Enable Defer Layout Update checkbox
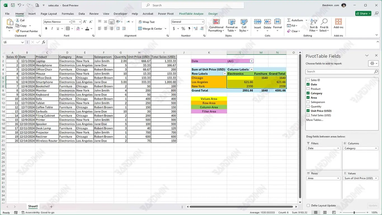Viewport: 382px width, 215px height. [x=308, y=205]
